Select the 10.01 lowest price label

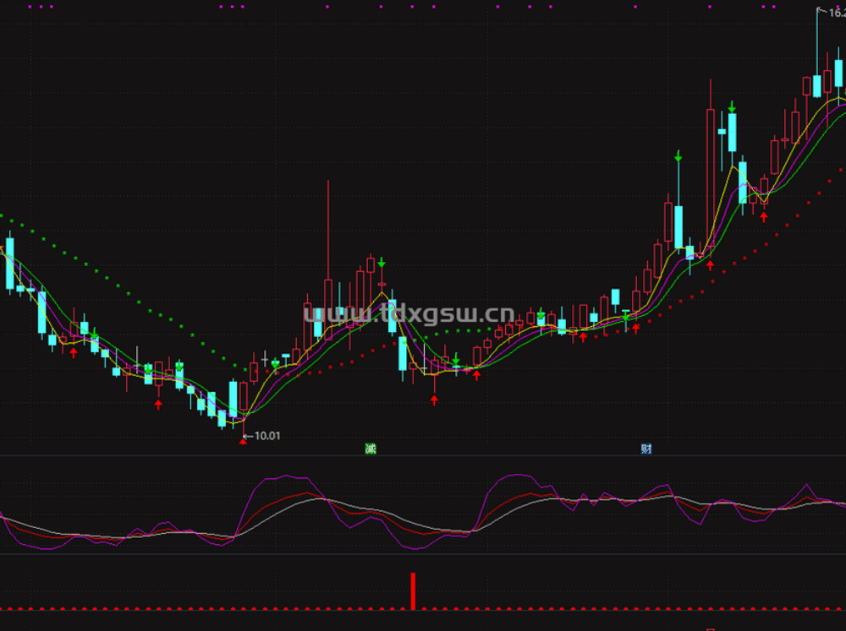coord(267,435)
